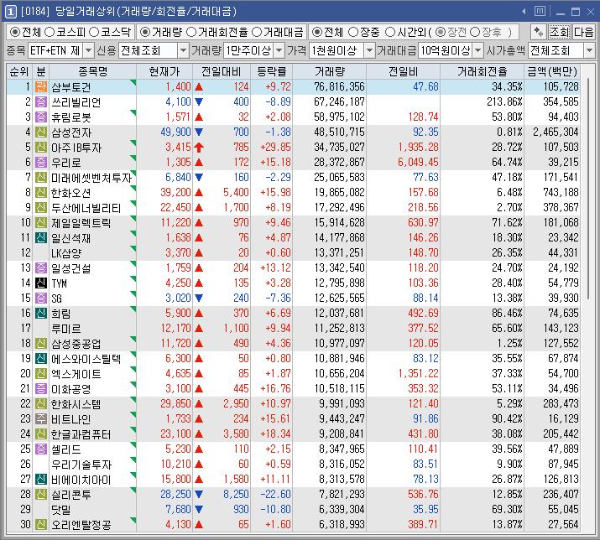Viewport: 600px width, 540px height.
Task: Click the 현재가 column header
Action: point(164,71)
